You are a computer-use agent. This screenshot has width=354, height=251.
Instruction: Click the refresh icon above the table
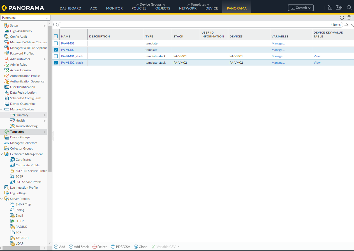[x=342, y=18]
